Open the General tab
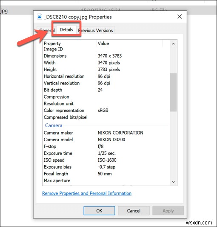 point(47,31)
